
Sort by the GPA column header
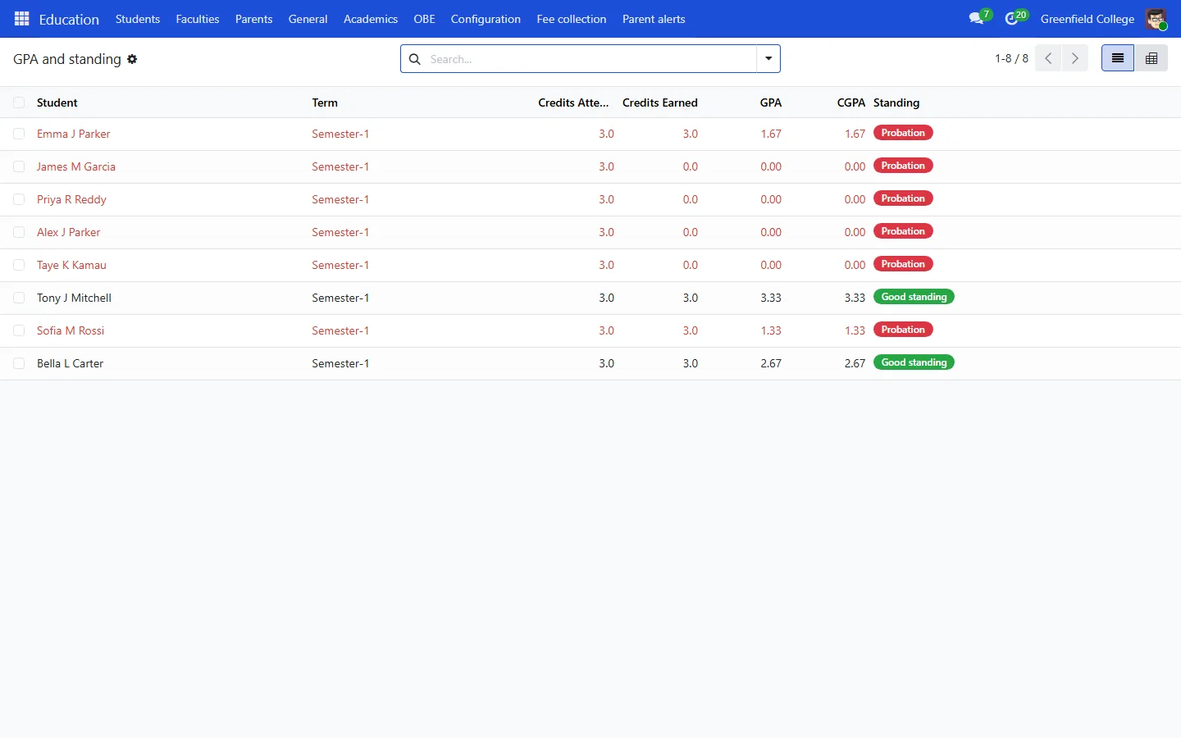(771, 102)
